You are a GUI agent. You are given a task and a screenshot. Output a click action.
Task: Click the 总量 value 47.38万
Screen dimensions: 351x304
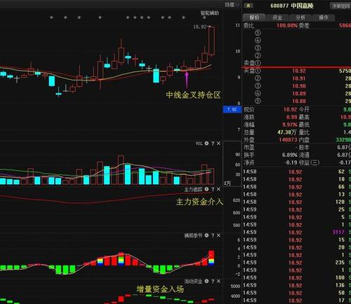287,132
